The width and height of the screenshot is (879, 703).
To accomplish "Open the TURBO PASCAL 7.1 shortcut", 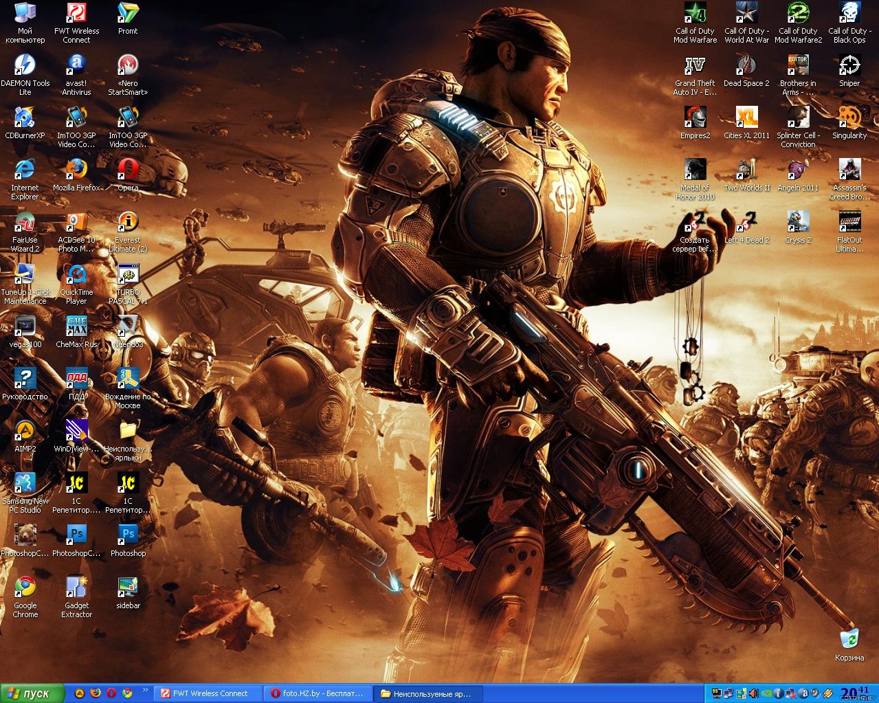I will 128,283.
